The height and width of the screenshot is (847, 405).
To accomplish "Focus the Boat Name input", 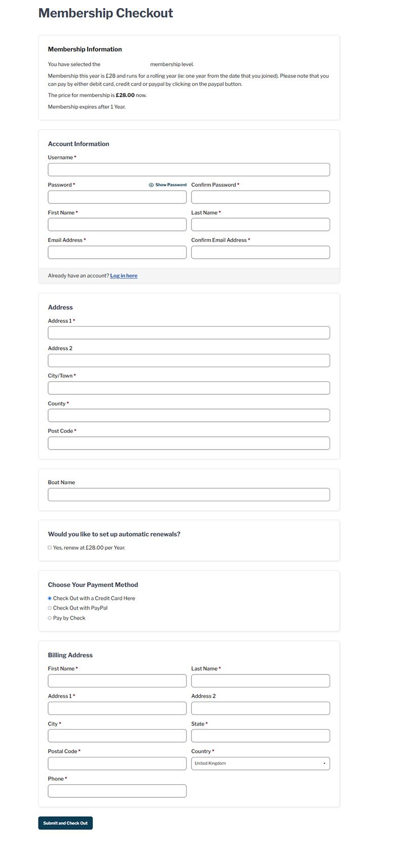I will 189,495.
